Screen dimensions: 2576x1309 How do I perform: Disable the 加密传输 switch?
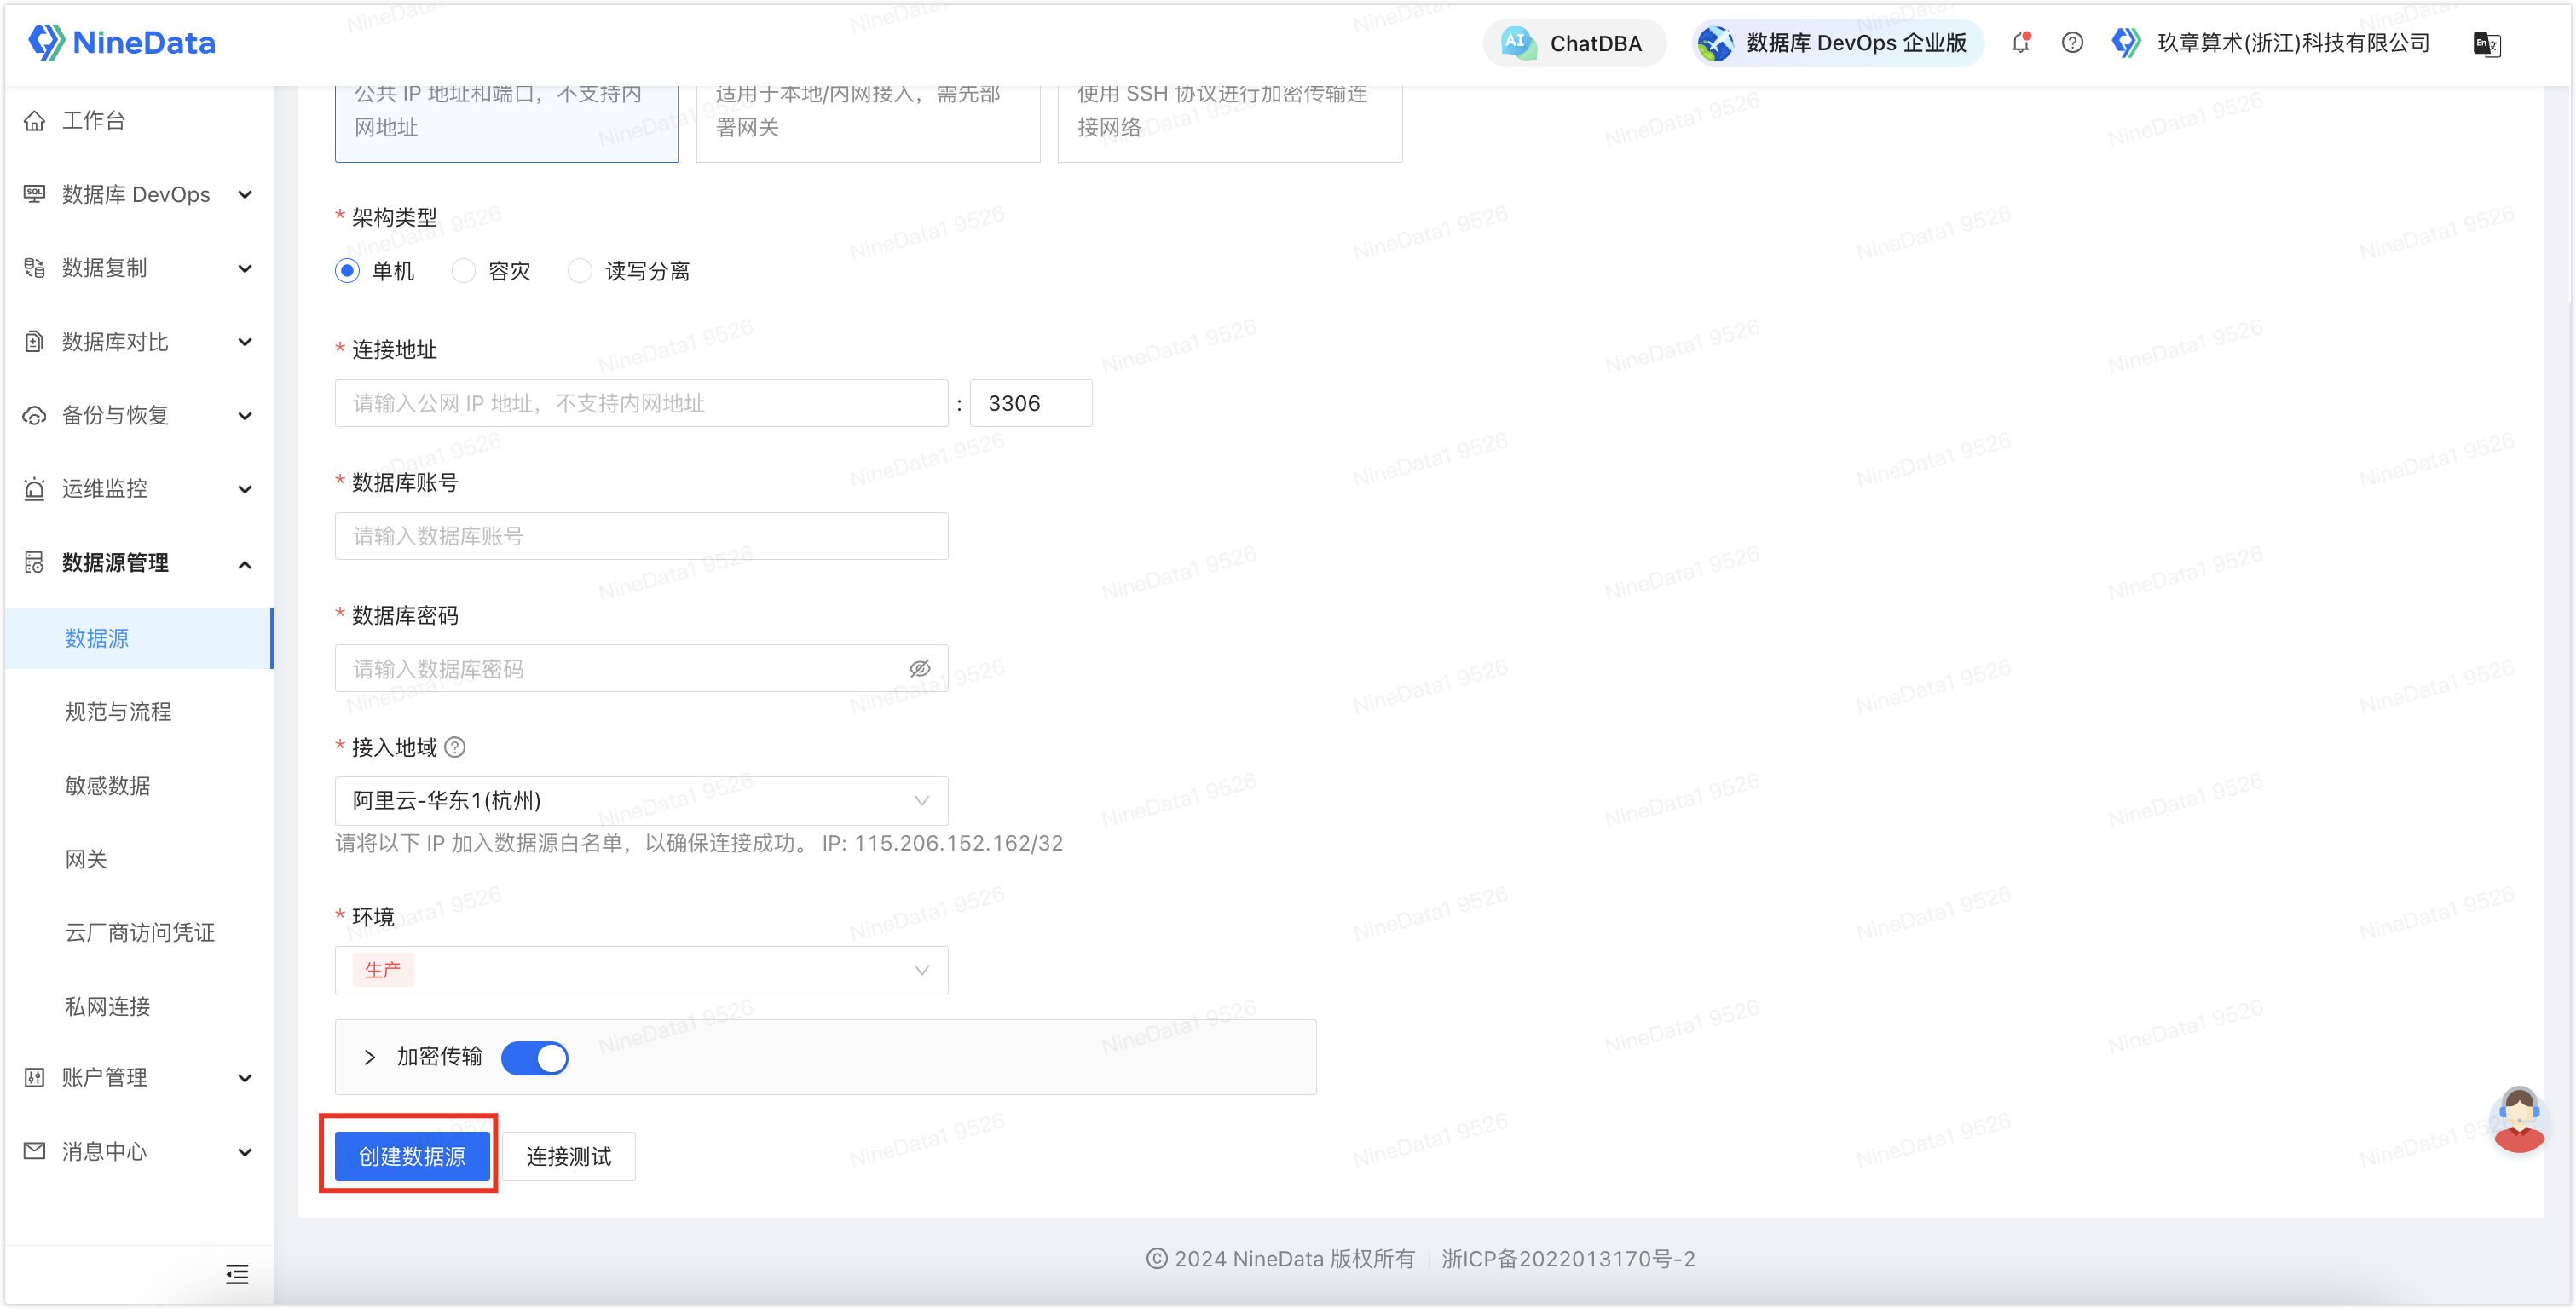click(x=534, y=1057)
